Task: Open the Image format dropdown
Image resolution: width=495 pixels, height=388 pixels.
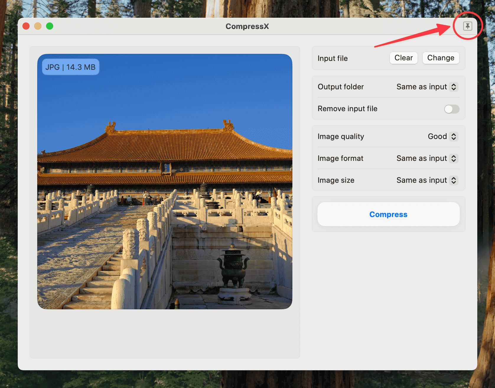Action: click(454, 159)
